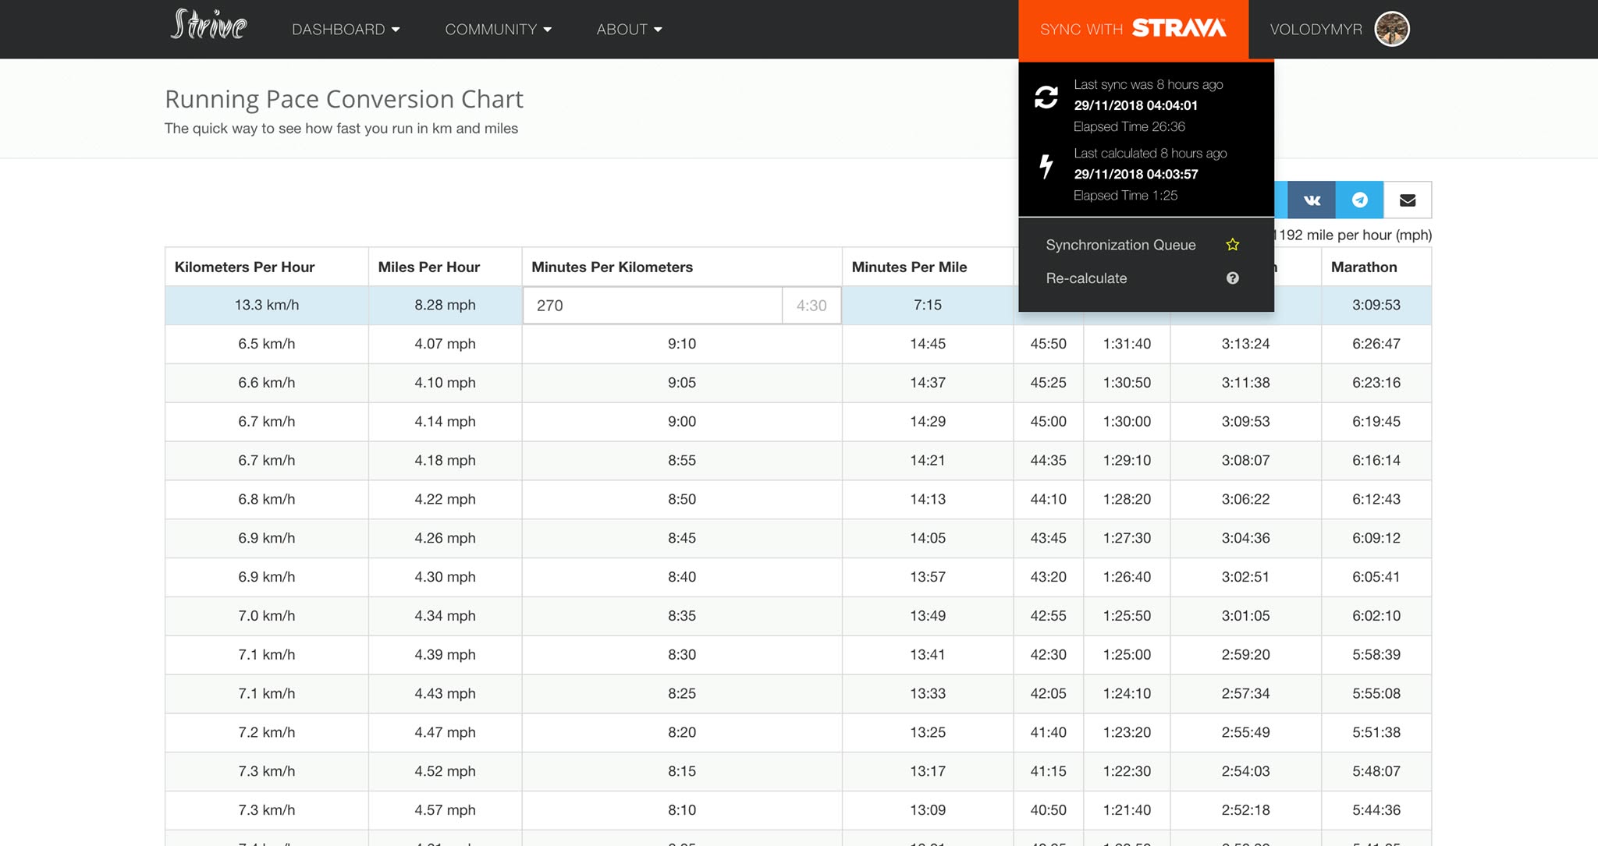Expand the About dropdown
The width and height of the screenshot is (1598, 846).
pos(629,29)
